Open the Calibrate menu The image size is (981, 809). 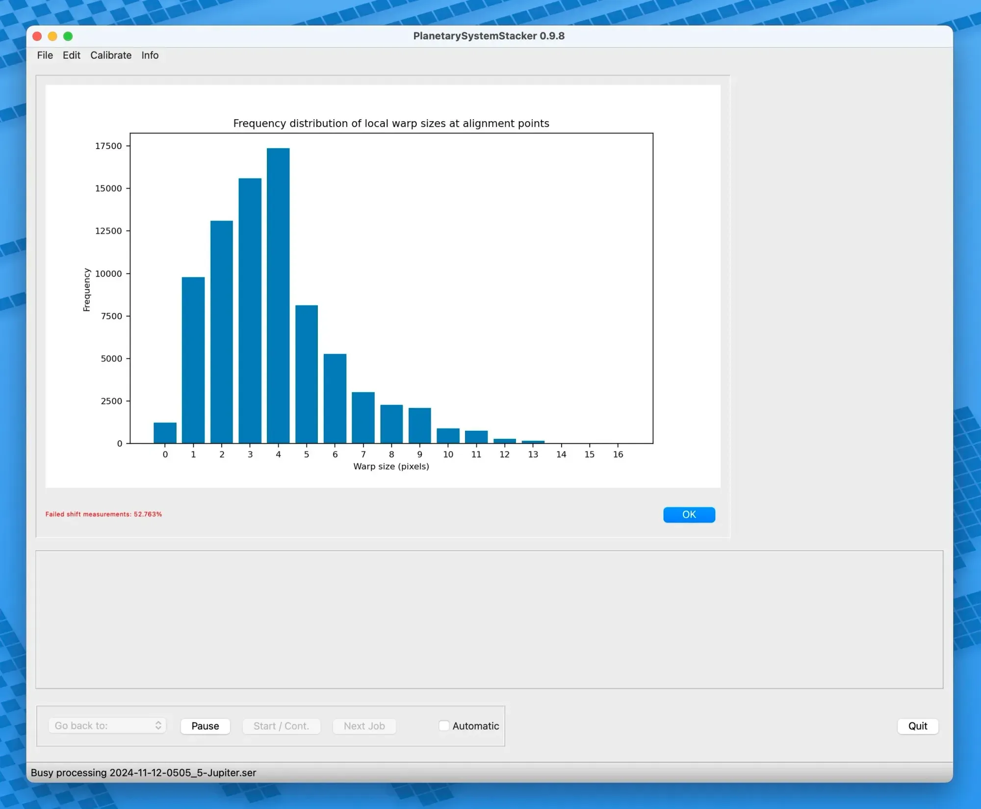coord(111,55)
